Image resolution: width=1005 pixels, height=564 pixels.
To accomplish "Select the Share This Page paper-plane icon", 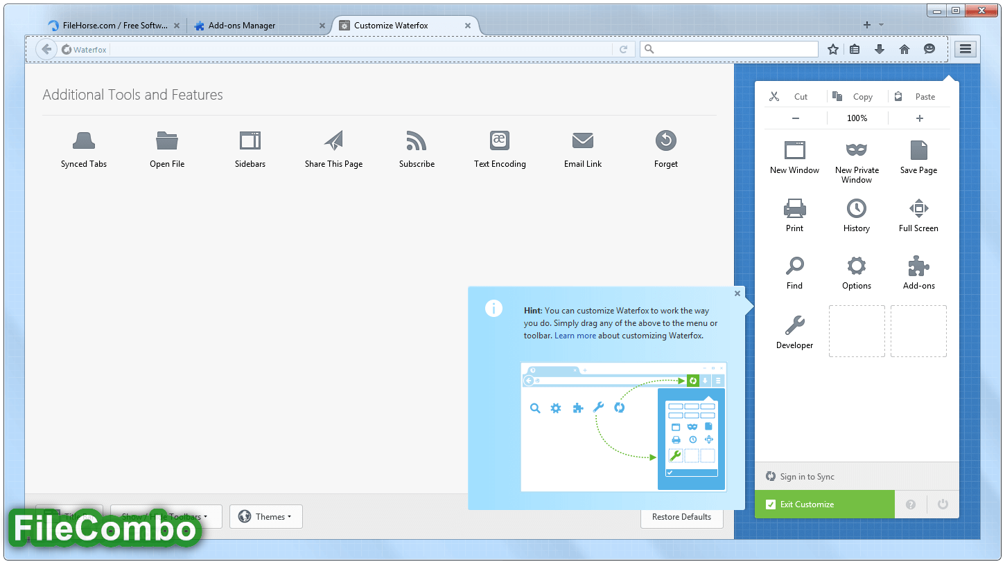I will [333, 140].
